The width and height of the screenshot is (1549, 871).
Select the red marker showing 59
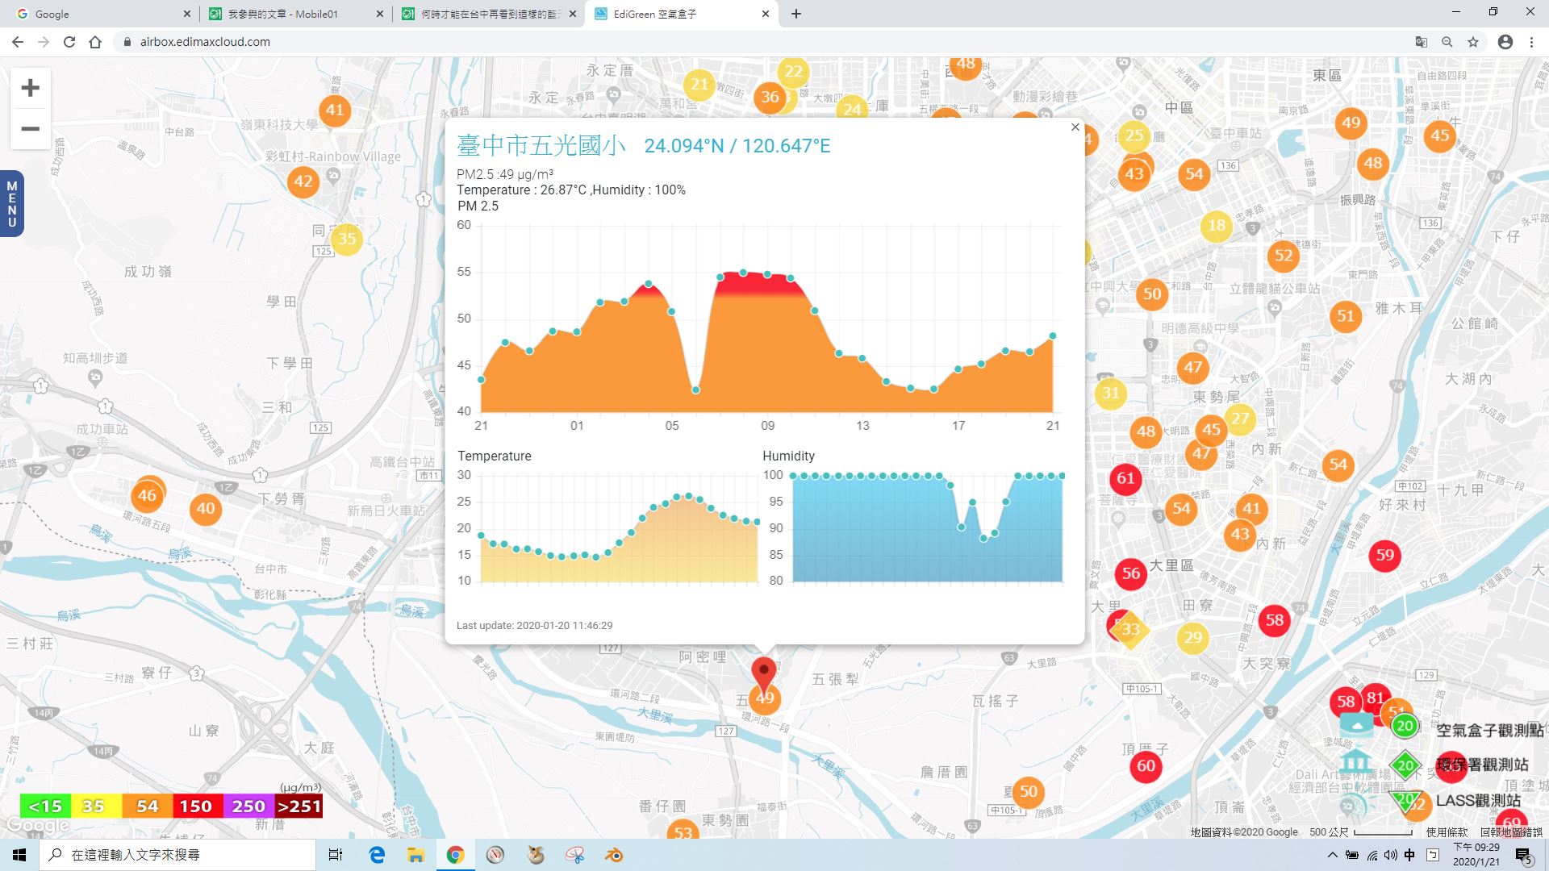1385,555
